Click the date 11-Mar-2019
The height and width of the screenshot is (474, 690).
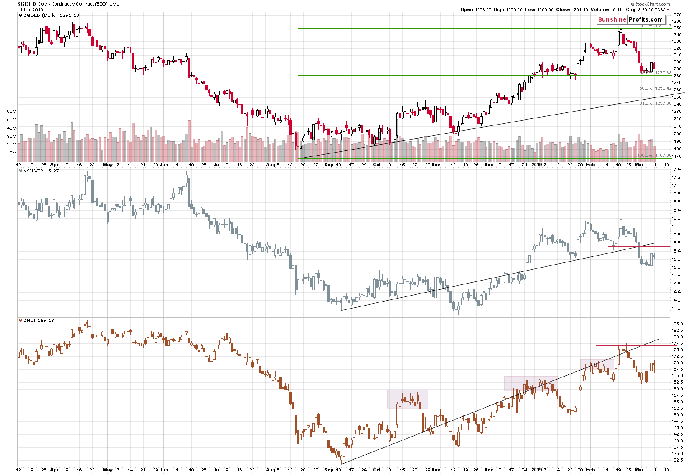30,9
